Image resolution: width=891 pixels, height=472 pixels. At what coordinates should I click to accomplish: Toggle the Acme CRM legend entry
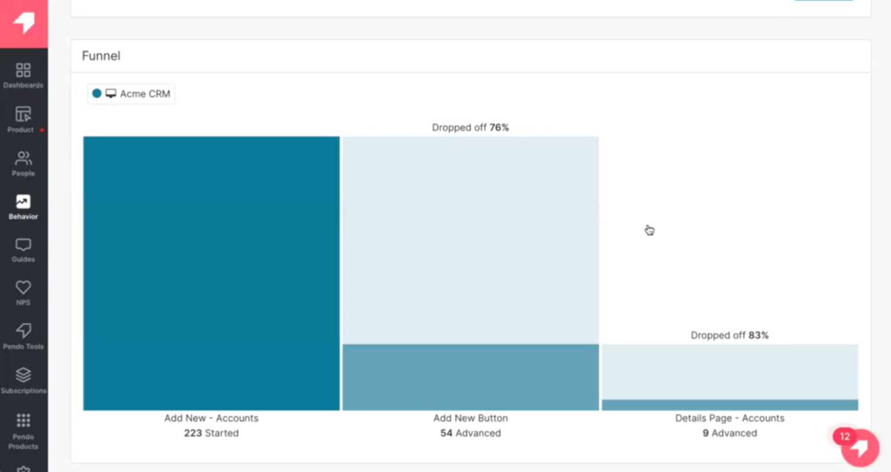(131, 93)
